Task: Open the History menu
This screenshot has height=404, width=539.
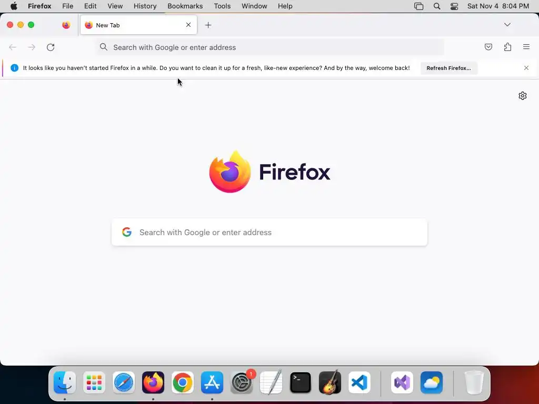Action: [x=145, y=6]
